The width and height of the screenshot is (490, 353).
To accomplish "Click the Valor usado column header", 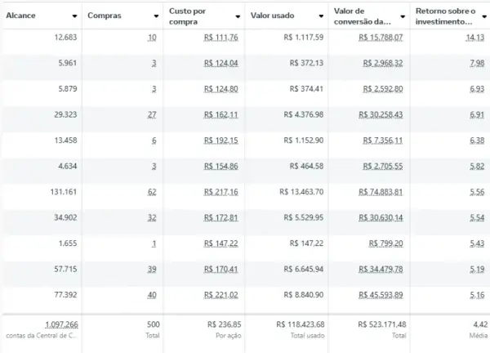I will click(x=272, y=16).
